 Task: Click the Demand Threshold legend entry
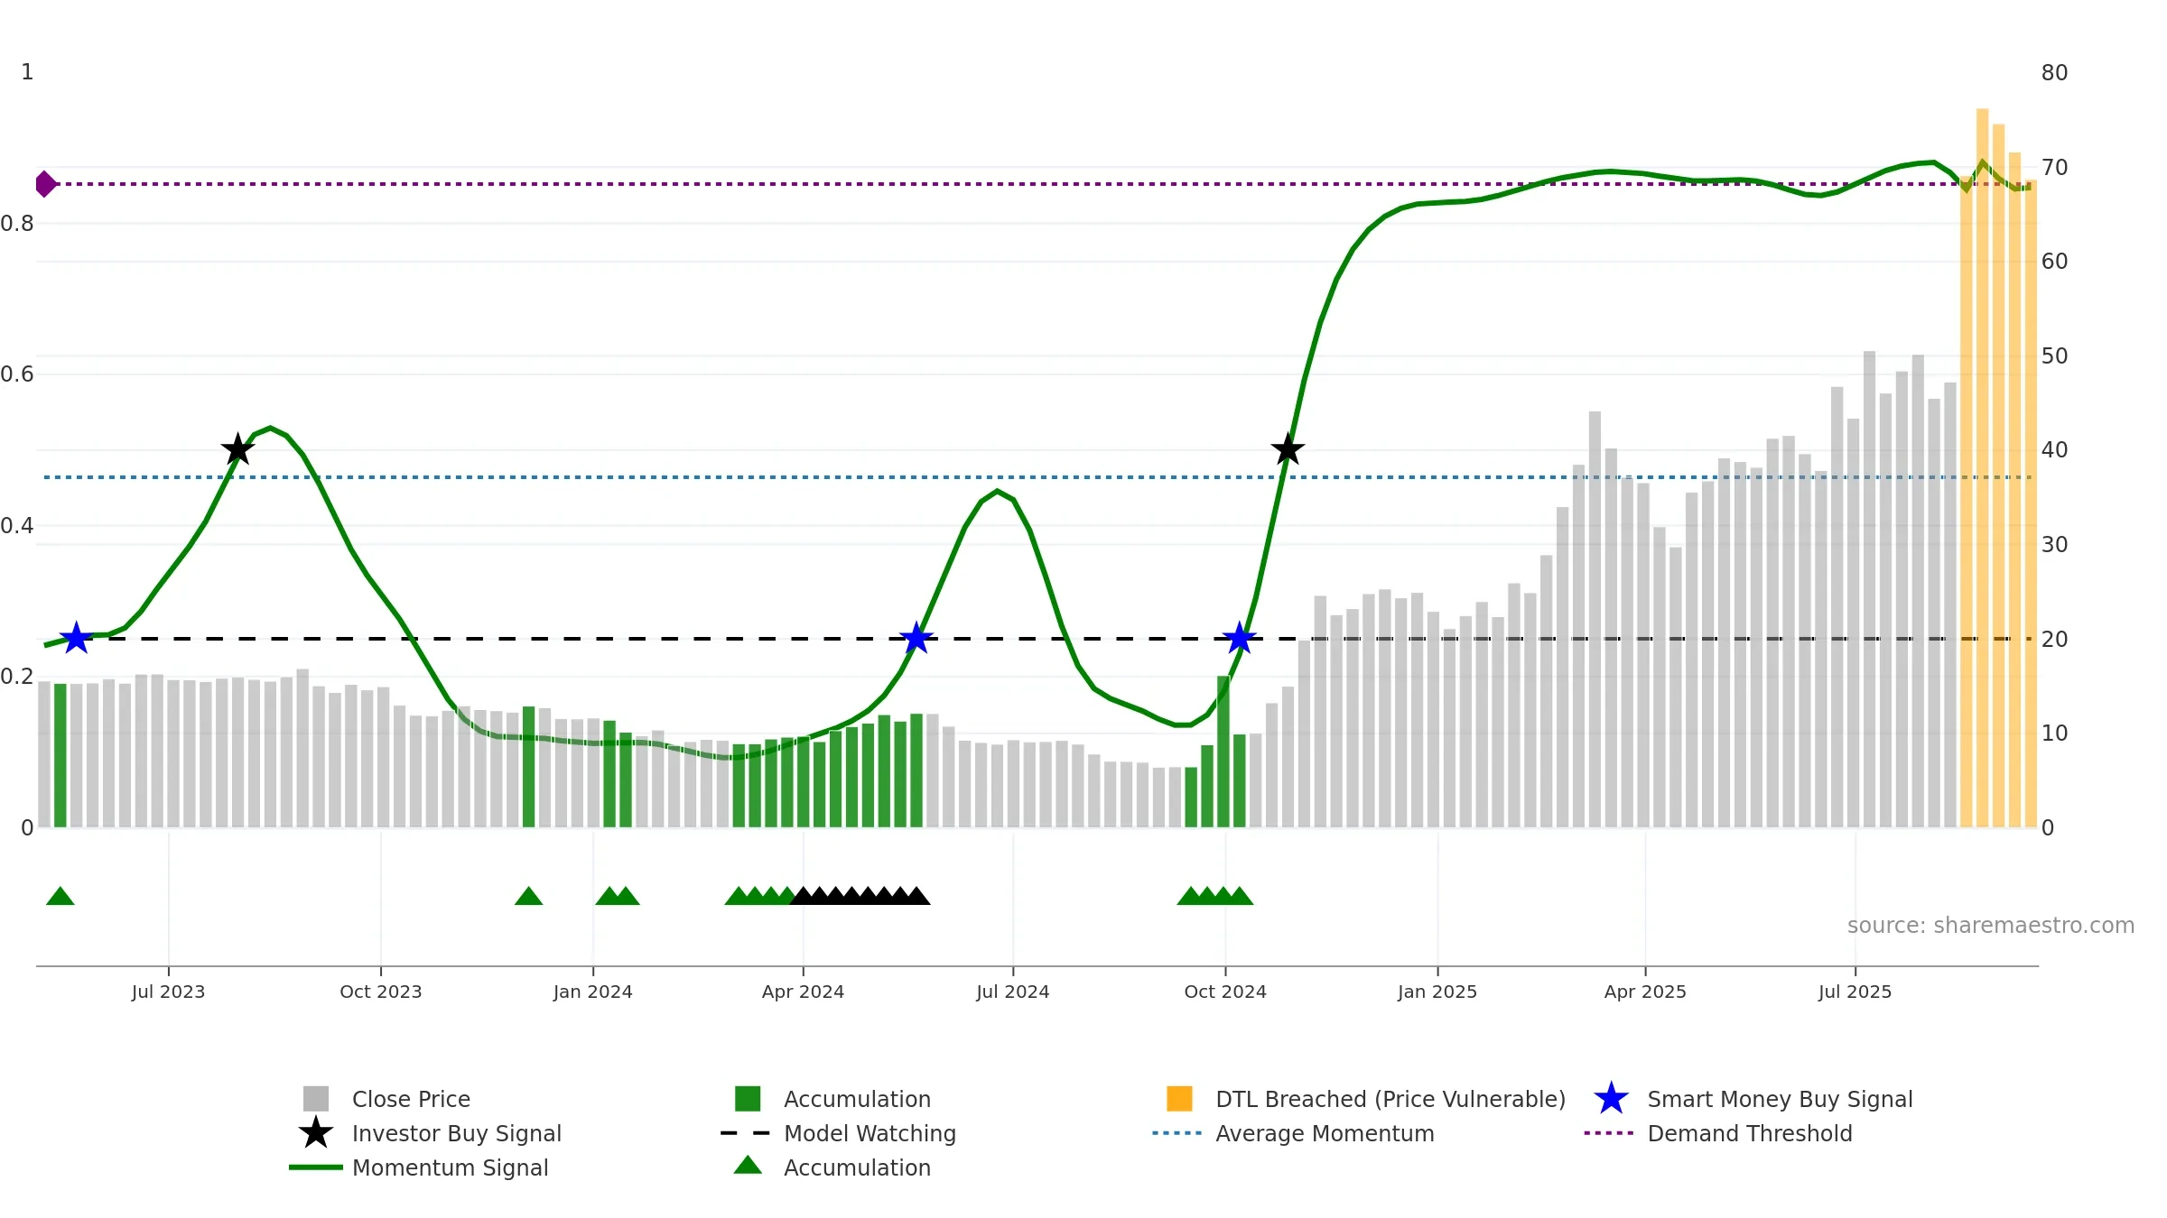[1718, 1132]
